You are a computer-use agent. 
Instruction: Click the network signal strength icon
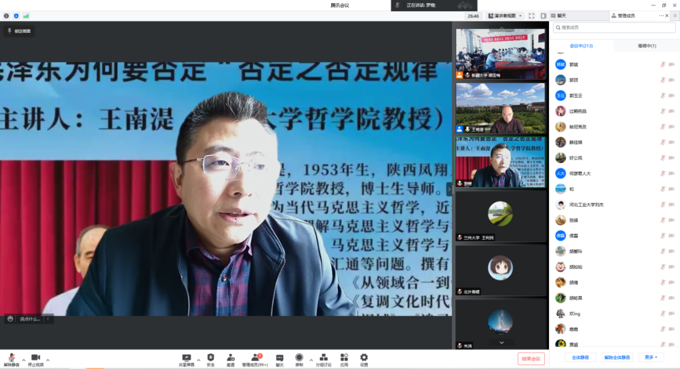(x=26, y=16)
